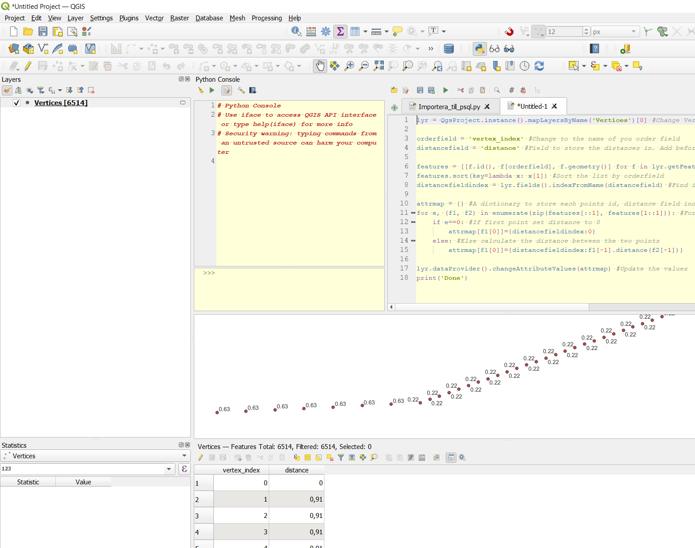Click the expression epsilon button in Statistics
This screenshot has height=548, width=695.
pos(185,469)
